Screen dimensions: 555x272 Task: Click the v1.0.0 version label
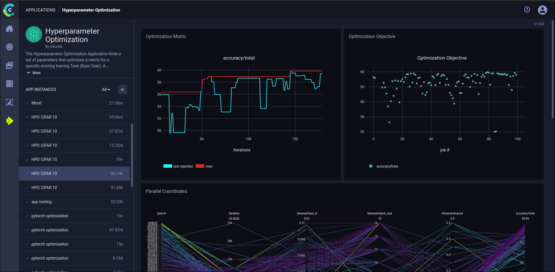point(539,24)
